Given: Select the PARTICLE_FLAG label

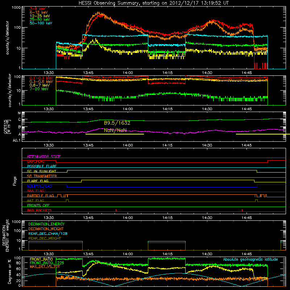Looking at the screenshot, I should tap(41, 196).
